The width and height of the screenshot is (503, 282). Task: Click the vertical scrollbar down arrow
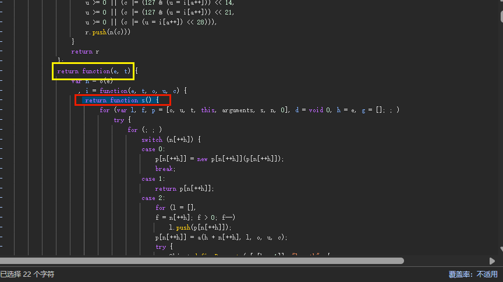(x=501, y=249)
